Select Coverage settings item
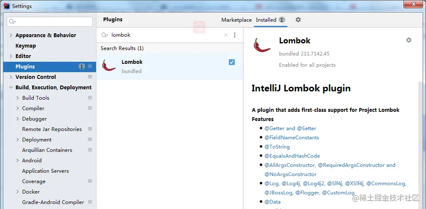The image size is (426, 209). (34, 181)
